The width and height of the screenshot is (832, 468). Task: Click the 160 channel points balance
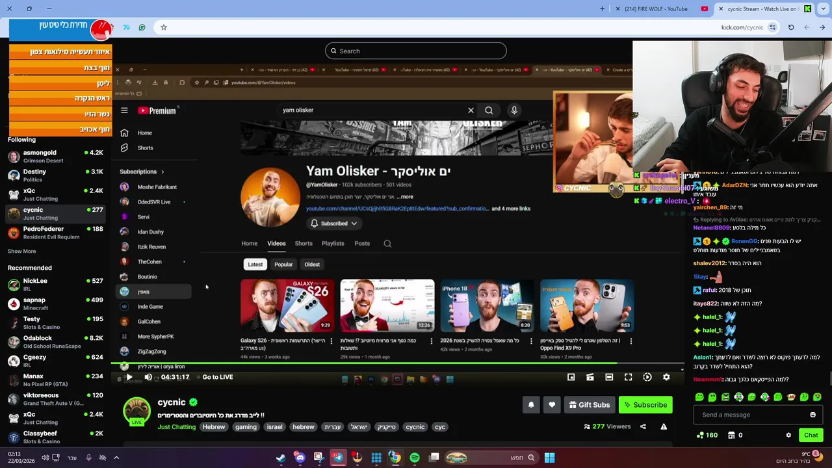tap(707, 435)
